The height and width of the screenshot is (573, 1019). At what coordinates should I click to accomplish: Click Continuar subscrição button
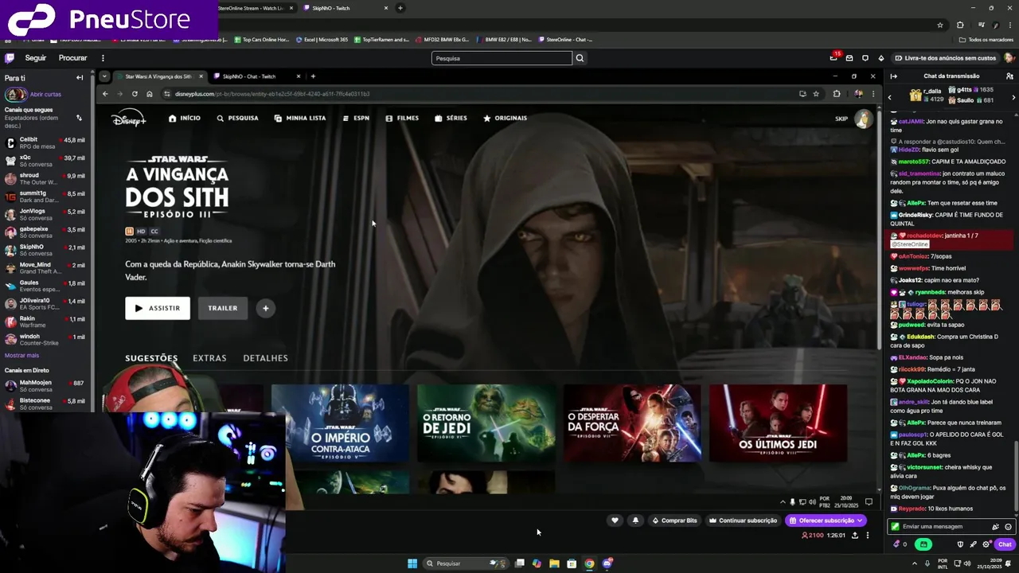pos(743,520)
